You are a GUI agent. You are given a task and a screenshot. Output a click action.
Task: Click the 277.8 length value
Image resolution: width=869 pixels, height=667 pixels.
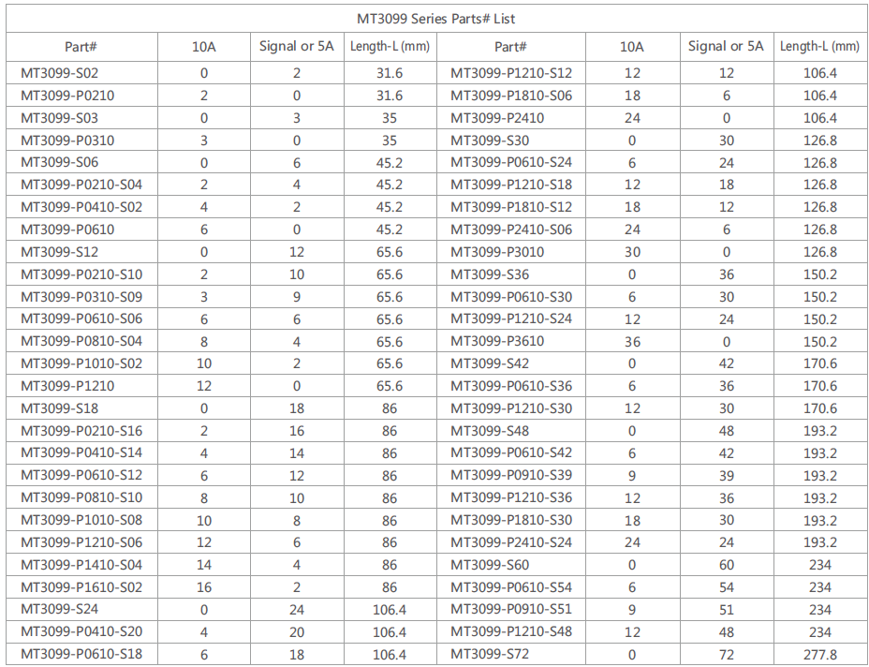click(x=819, y=654)
